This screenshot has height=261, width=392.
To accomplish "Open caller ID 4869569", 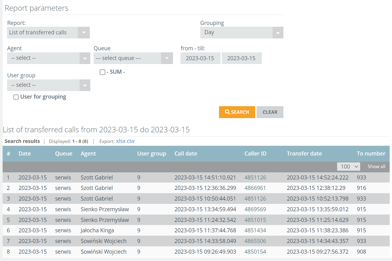I will coord(255,210).
